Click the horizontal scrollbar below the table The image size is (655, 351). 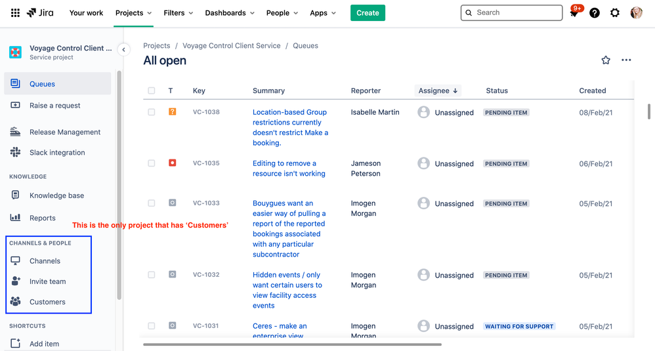click(x=293, y=344)
